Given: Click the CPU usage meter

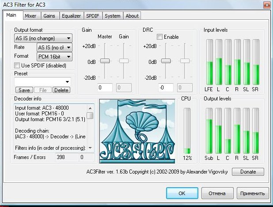Looking at the screenshot, I should 187,131.
